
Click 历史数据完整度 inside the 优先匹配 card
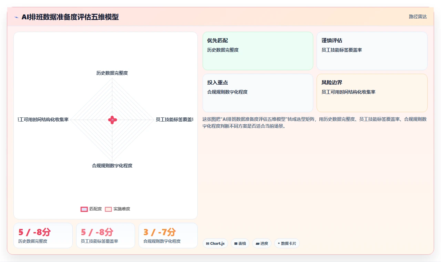pos(223,50)
